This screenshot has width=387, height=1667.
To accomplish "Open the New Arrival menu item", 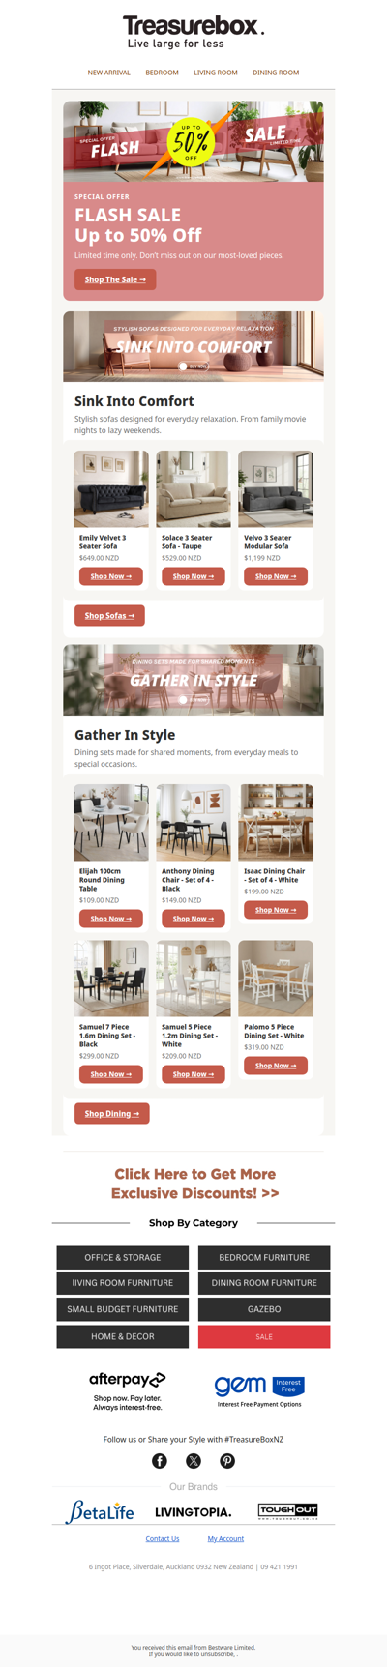I will [x=109, y=73].
